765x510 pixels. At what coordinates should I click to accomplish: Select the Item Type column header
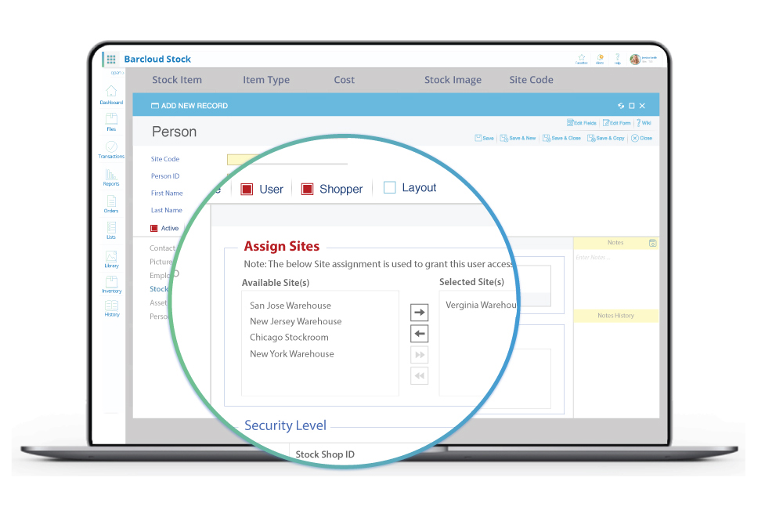(x=266, y=80)
